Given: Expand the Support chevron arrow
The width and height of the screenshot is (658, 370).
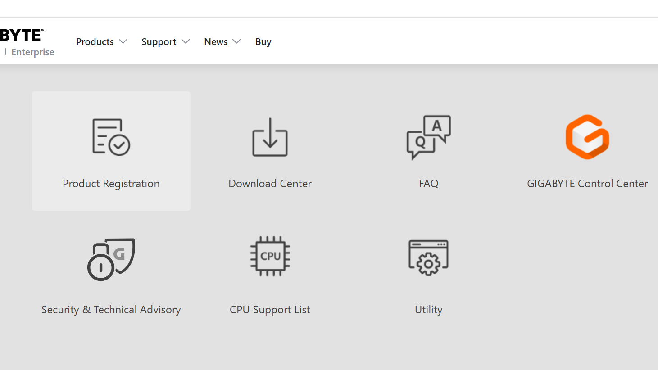Looking at the screenshot, I should coord(186,41).
